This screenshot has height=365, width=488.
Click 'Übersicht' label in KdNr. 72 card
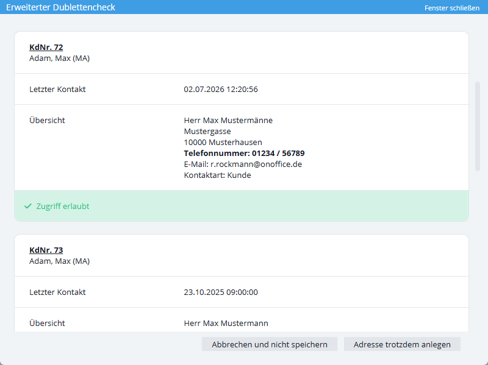pos(47,120)
